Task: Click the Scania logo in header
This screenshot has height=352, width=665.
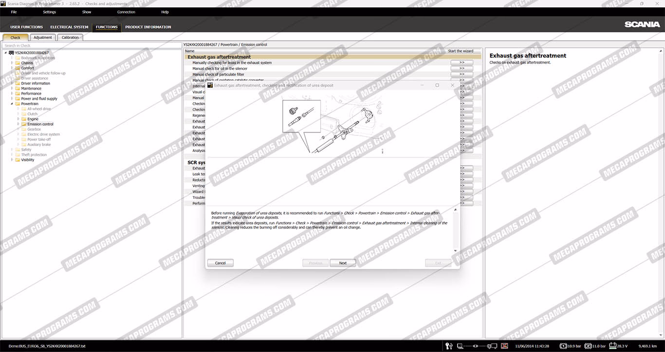Action: 642,24
